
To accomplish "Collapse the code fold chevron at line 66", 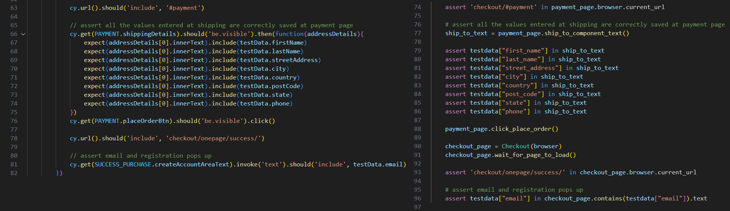I will click(x=23, y=34).
